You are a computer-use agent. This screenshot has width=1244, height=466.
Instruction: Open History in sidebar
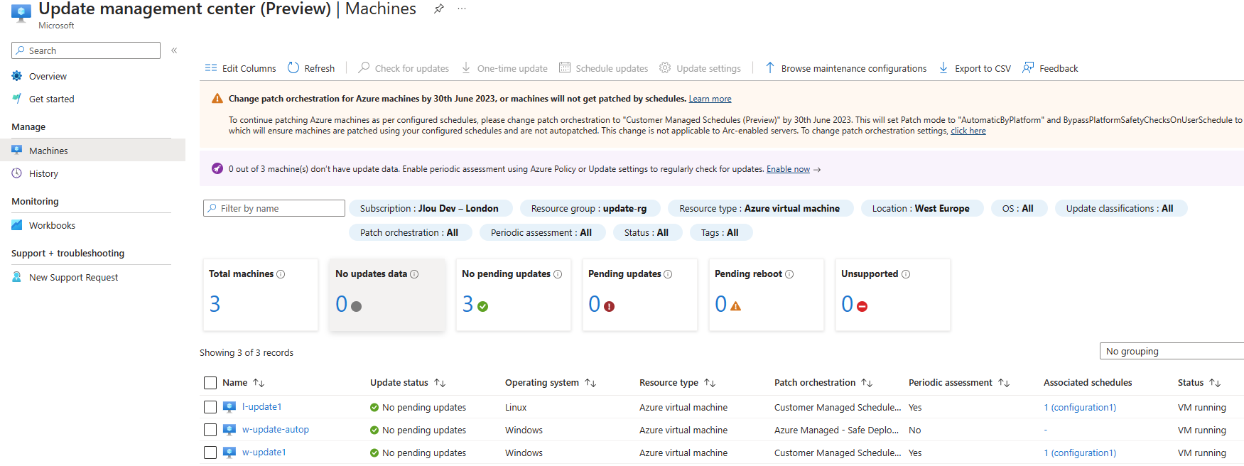(43, 173)
